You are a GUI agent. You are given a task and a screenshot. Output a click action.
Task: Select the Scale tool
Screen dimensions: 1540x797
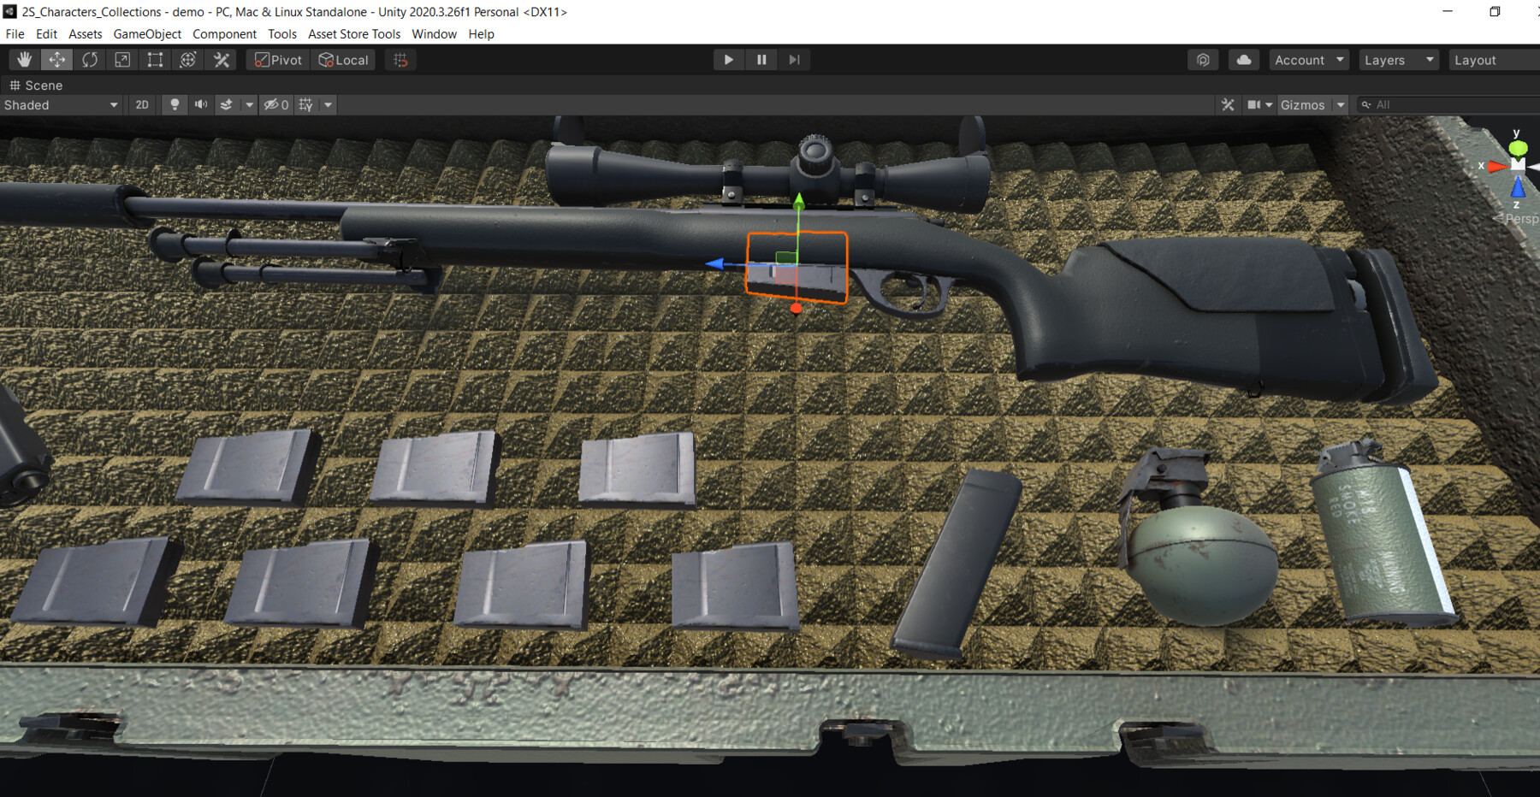[122, 60]
